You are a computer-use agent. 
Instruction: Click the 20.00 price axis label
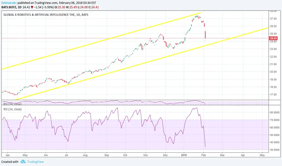pyautogui.click(x=273, y=72)
